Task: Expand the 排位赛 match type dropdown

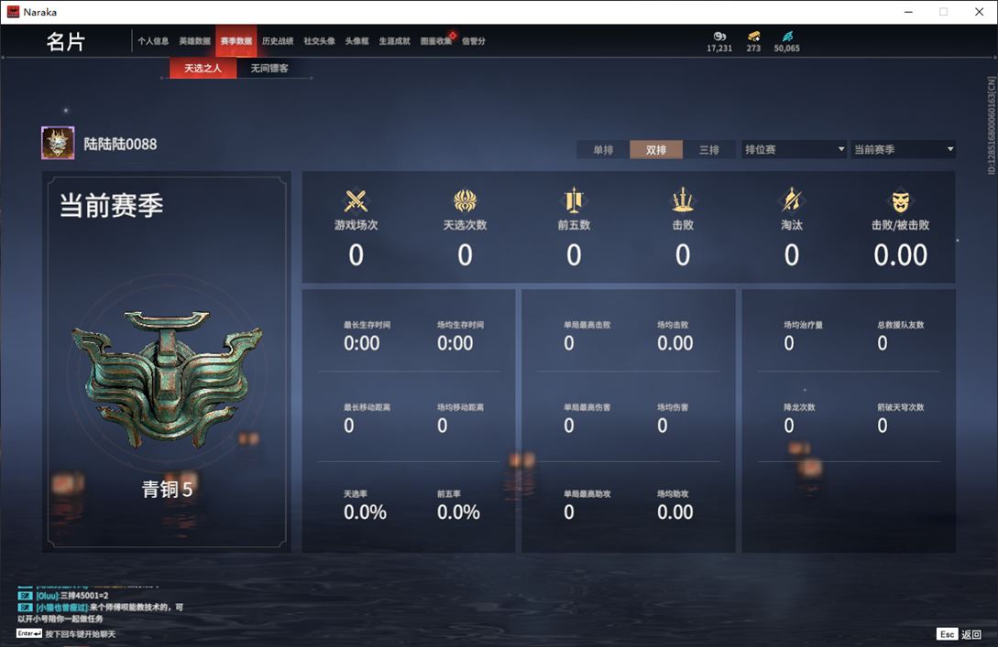Action: point(795,149)
